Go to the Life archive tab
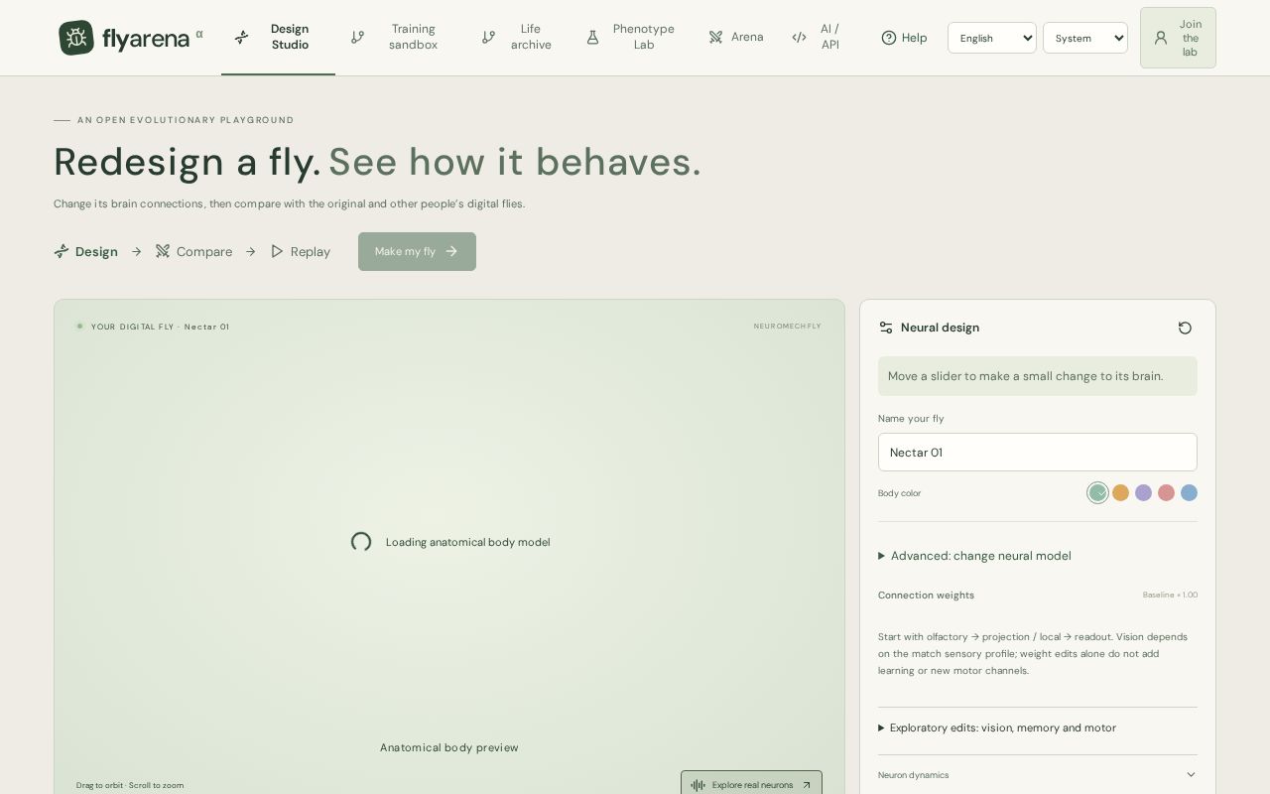This screenshot has width=1270, height=794. pyautogui.click(x=517, y=37)
